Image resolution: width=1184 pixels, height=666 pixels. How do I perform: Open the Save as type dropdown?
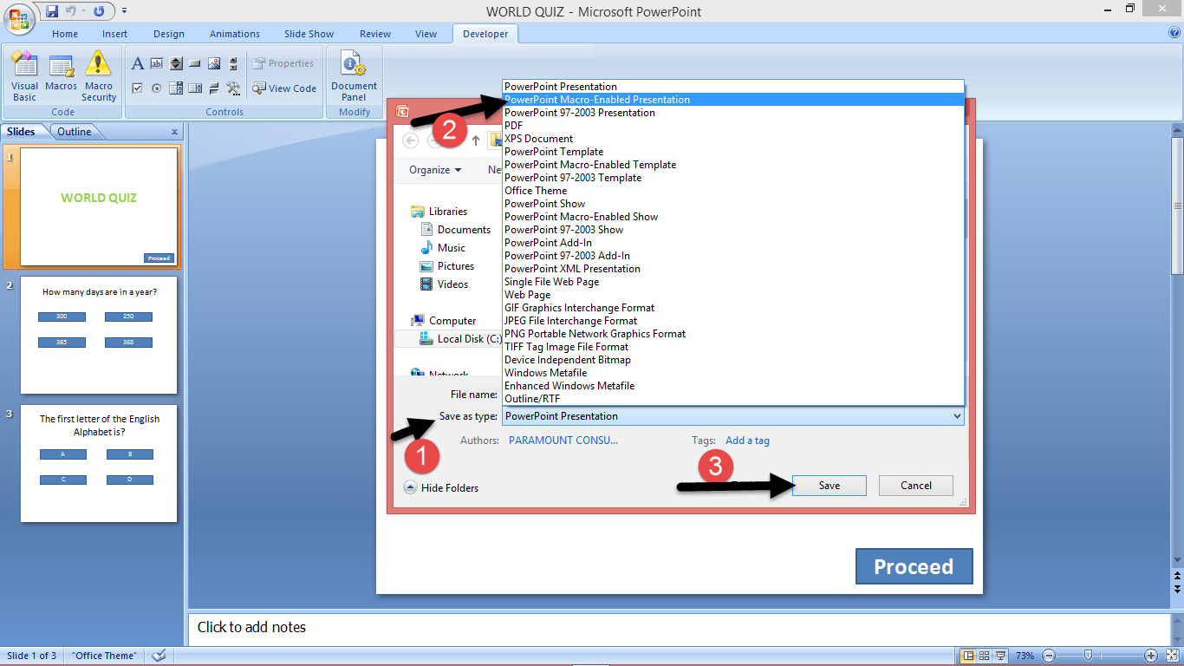733,416
